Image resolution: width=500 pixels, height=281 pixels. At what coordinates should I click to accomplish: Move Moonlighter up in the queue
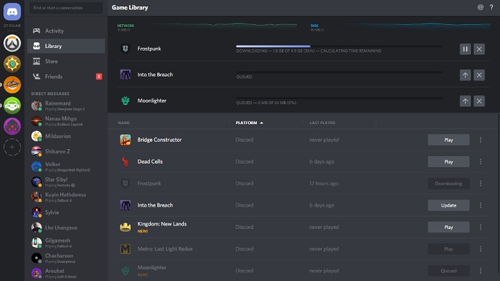(465, 101)
